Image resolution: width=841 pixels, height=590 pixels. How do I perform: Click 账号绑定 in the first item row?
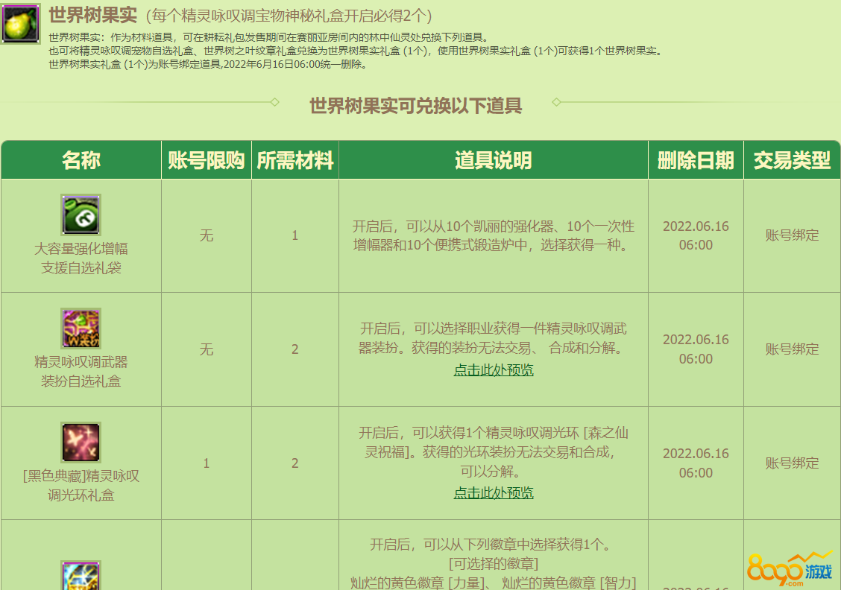(x=792, y=235)
